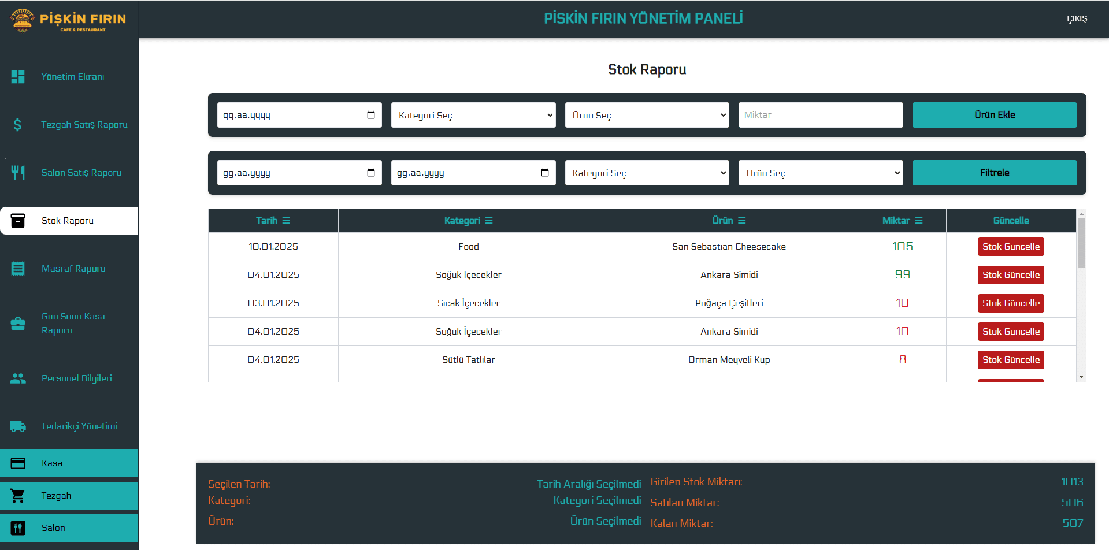Click into the Miktar input field
Screen dimensions: 1109x550
click(820, 115)
